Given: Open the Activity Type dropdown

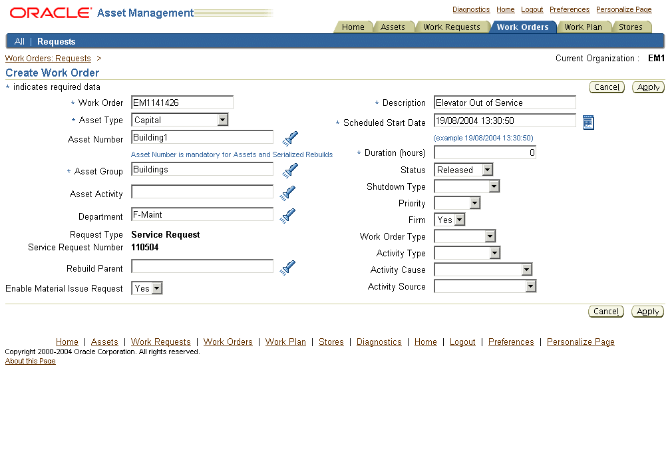Looking at the screenshot, I should (467, 253).
